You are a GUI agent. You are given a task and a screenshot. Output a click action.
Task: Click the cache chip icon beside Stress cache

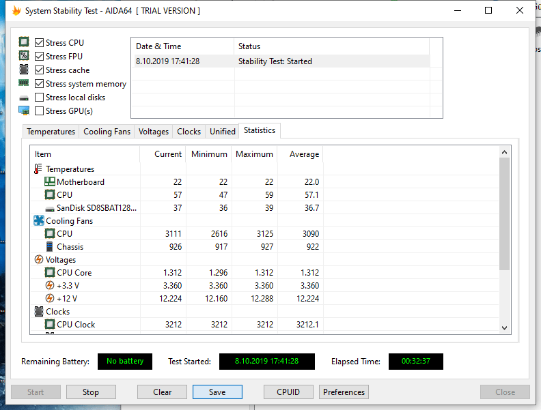click(24, 70)
